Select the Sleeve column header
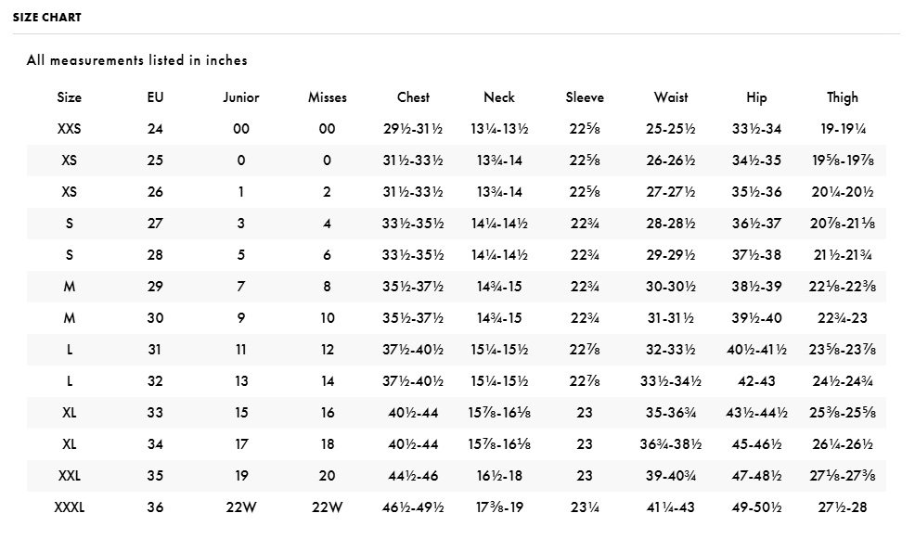The image size is (915, 539). pos(585,97)
